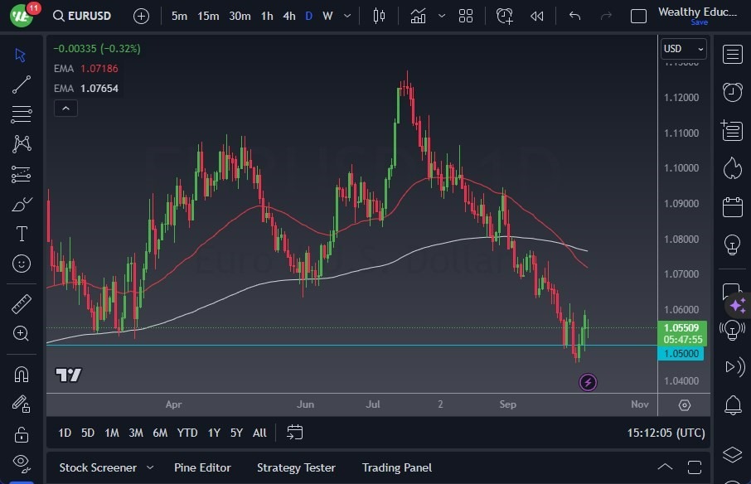Screen dimensions: 751x484
Task: Start Bar Replay mode
Action: pyautogui.click(x=536, y=15)
